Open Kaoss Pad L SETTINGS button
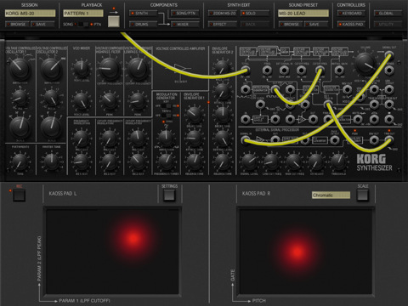408x306 pixels. coord(169,195)
